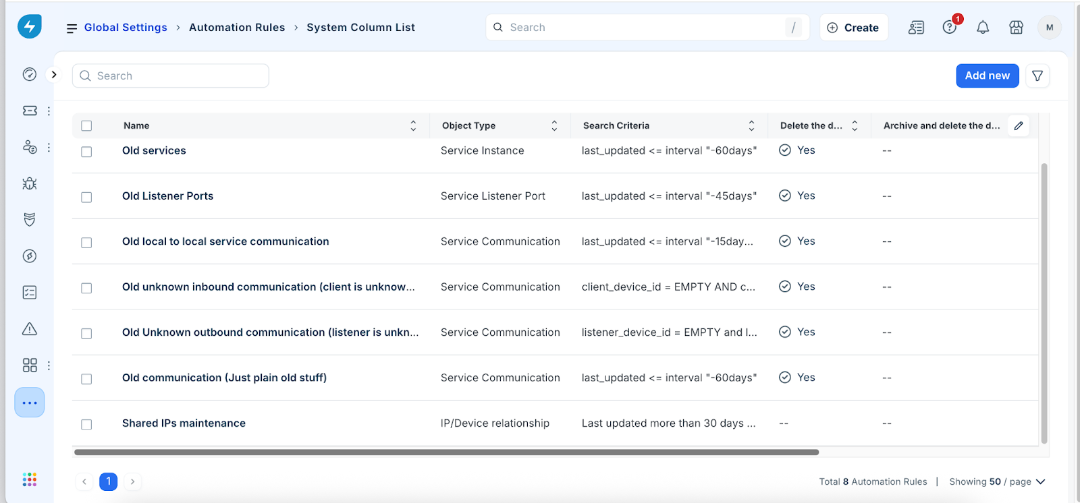Open the contacts card icon in header
The width and height of the screenshot is (1080, 503).
pyautogui.click(x=916, y=28)
